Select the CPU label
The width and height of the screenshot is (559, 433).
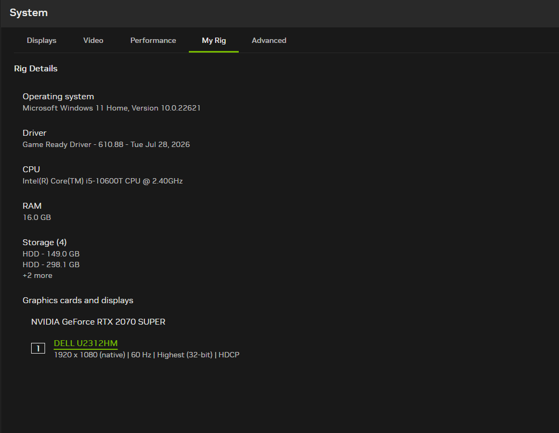pyautogui.click(x=31, y=170)
